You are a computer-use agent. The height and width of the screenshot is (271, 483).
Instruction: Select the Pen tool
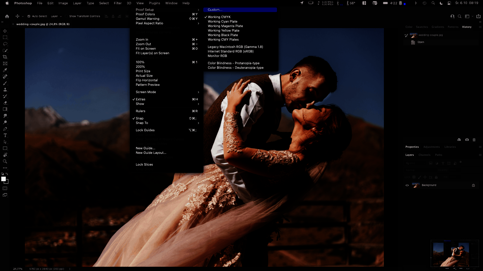5,129
